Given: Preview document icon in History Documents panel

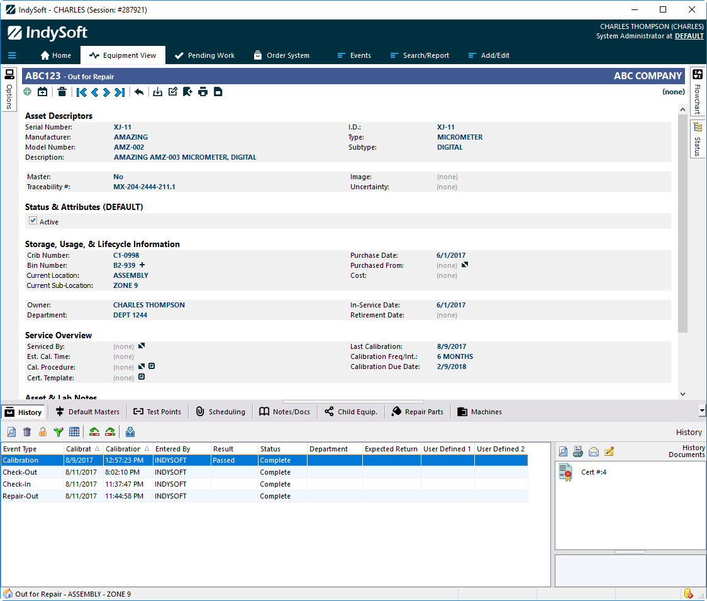Looking at the screenshot, I should tap(563, 451).
